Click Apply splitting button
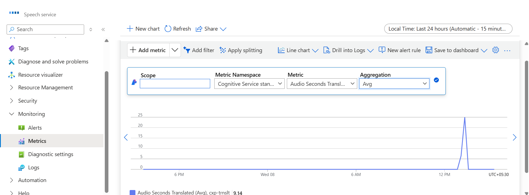This screenshot has width=529, height=195. click(241, 50)
